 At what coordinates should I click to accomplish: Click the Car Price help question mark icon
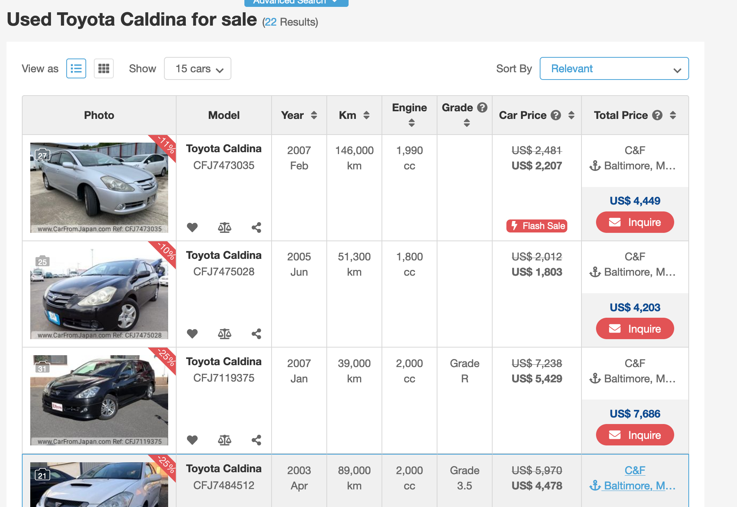pos(555,115)
